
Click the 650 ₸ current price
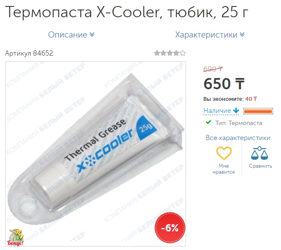224,84
